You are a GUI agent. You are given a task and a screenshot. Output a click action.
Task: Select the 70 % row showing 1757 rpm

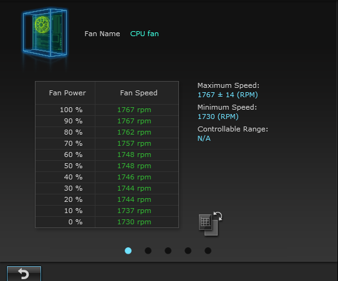point(107,144)
